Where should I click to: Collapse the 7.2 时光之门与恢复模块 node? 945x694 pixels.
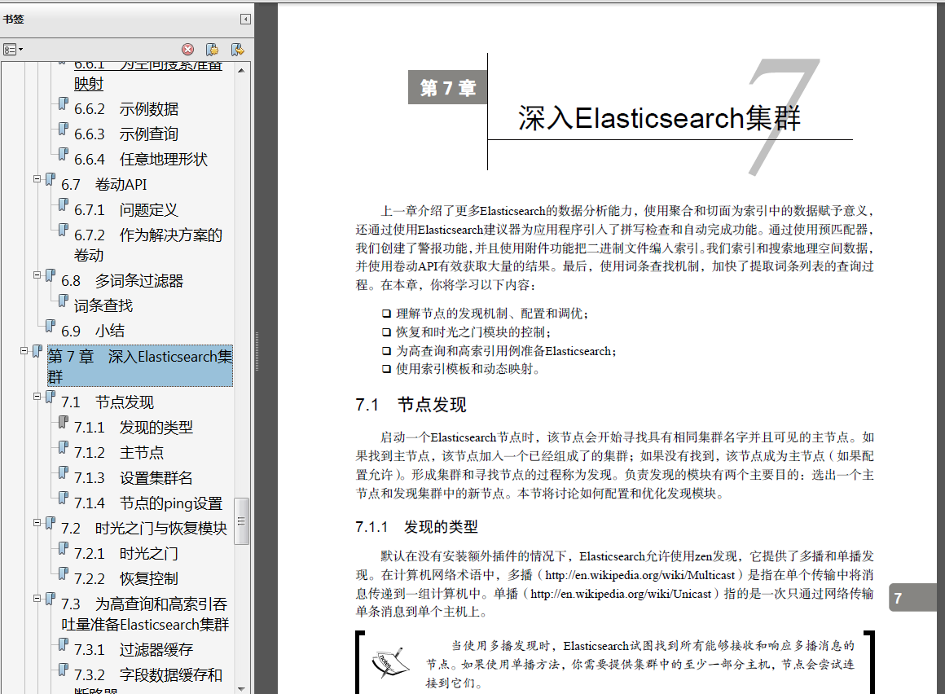point(37,523)
